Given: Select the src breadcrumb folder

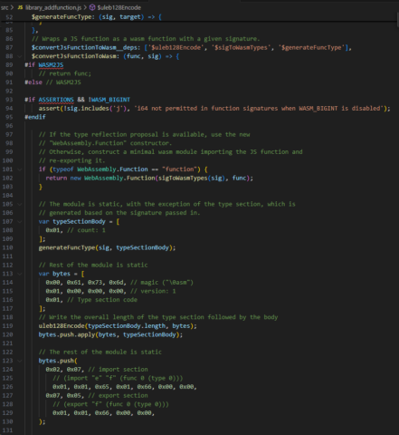Looking at the screenshot, I should pos(5,7).
